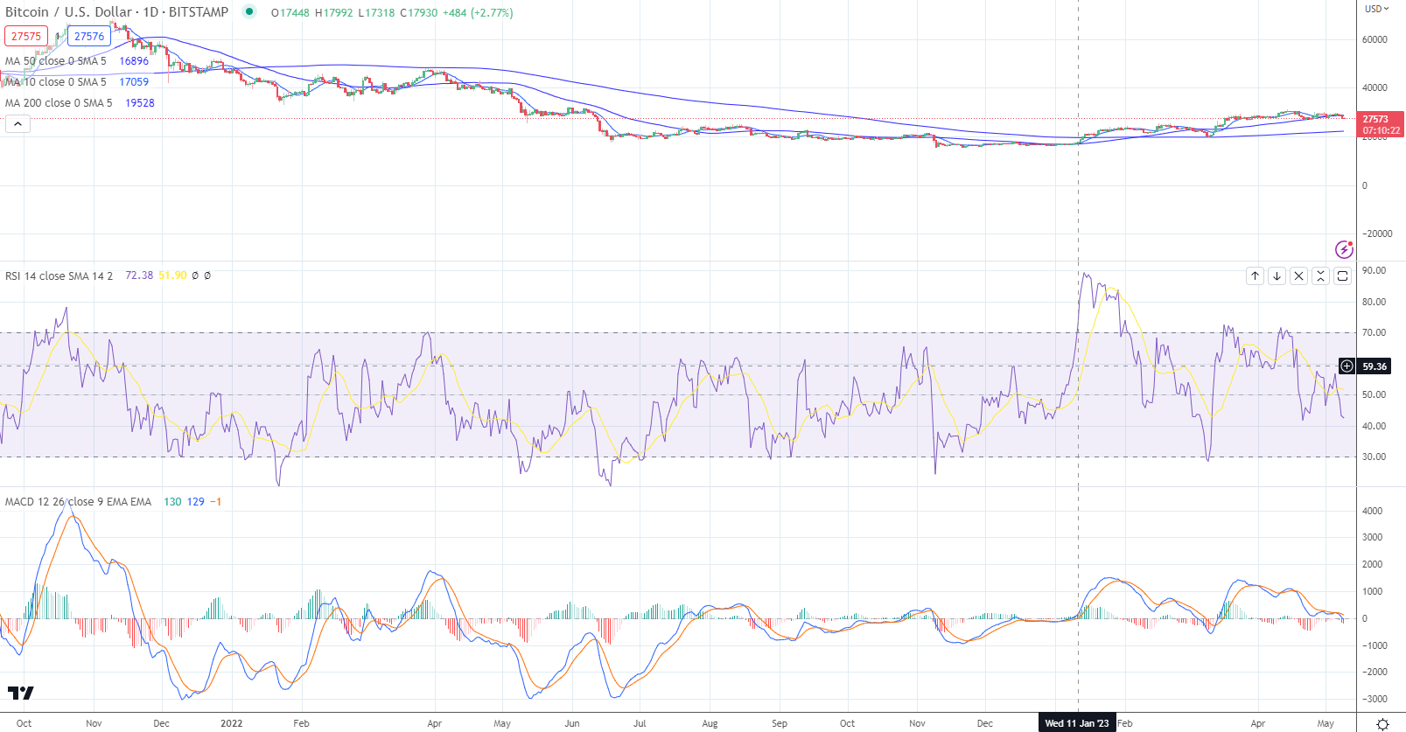Select the RSI 14 close SMA legend

click(59, 276)
